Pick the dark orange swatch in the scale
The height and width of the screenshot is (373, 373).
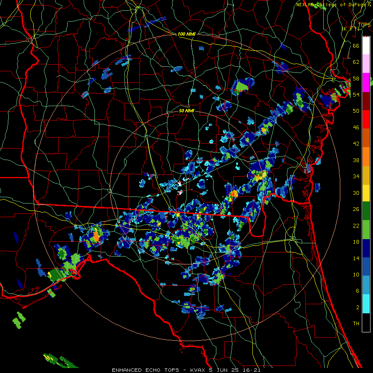pos(366,138)
